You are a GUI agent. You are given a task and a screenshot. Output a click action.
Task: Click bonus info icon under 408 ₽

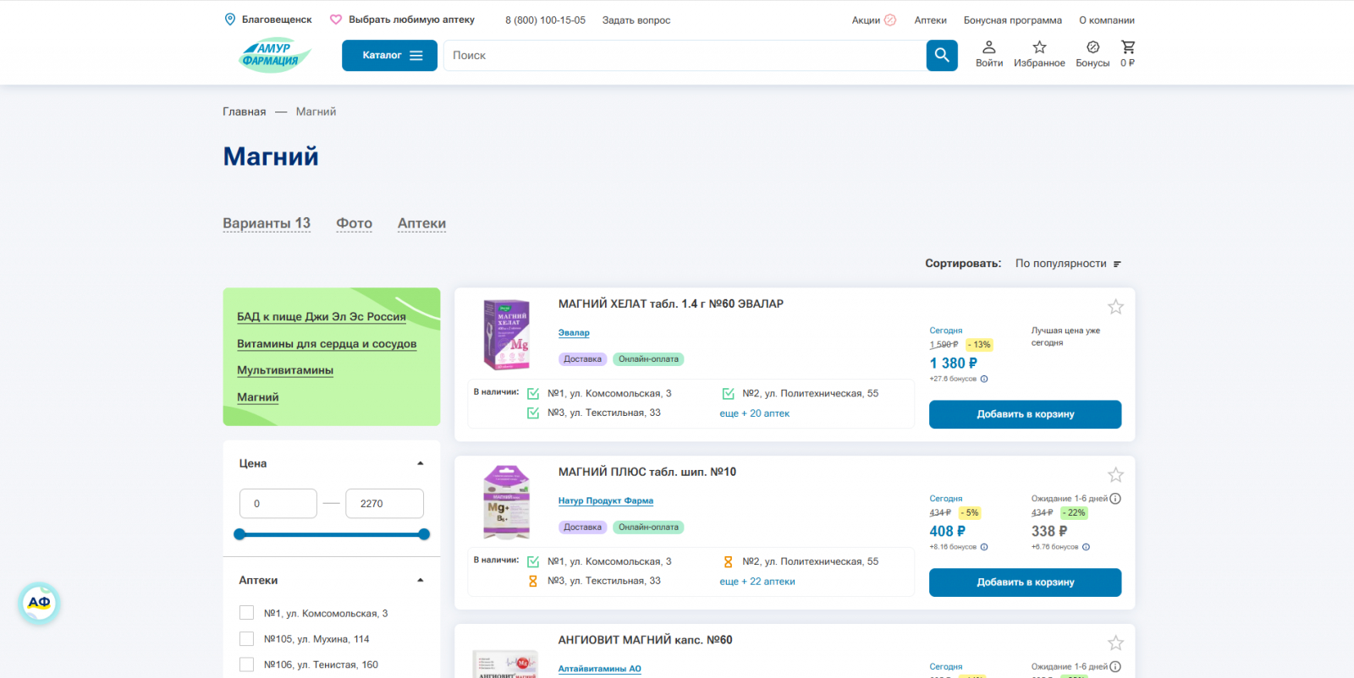point(984,547)
